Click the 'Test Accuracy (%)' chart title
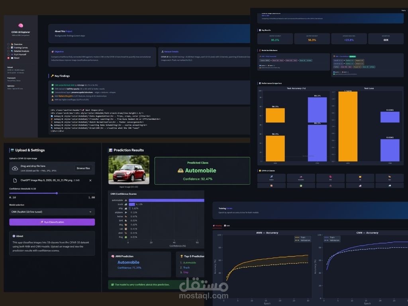 (296, 88)
